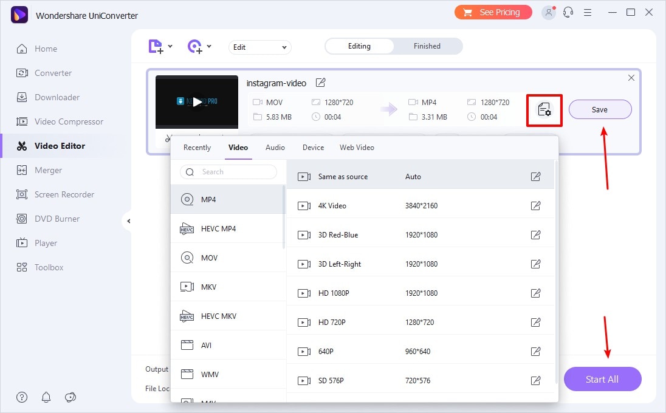Edit the HD 1080P preset
Screen dimensions: 666x413
535,293
